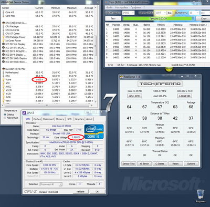Click the Nuvoton NCT6779D chip icon
This screenshot has width=210, height=207.
3,69
